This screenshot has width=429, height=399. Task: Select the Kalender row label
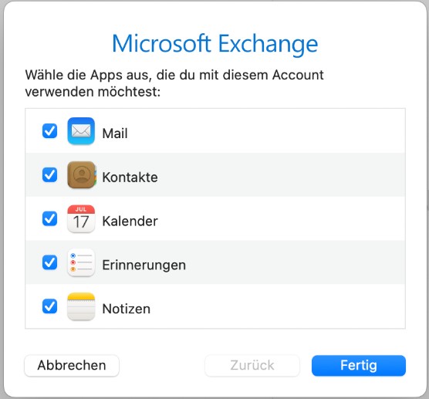click(x=130, y=221)
